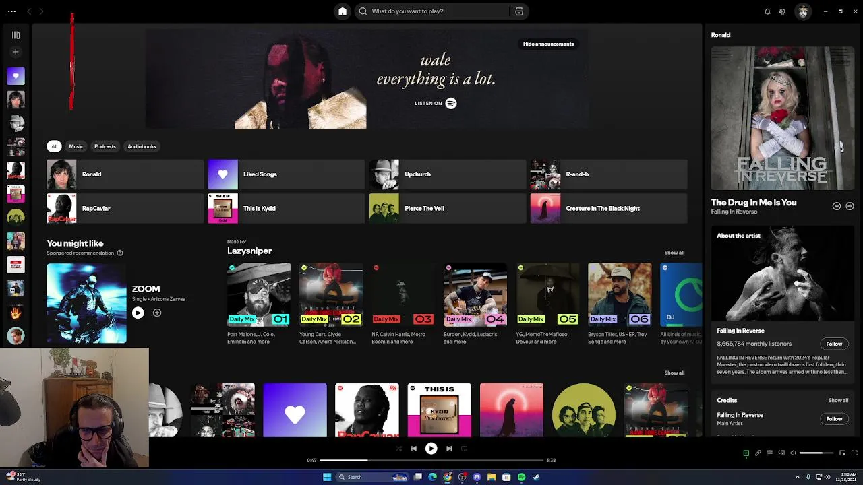Open Daily Mix 01 card
Image resolution: width=863 pixels, height=485 pixels.
coord(259,304)
